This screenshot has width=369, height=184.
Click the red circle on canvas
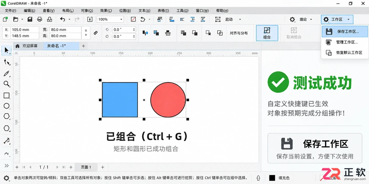click(x=168, y=100)
